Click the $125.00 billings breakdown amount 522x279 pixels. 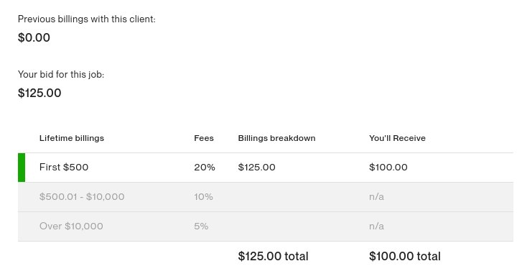click(x=256, y=167)
